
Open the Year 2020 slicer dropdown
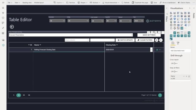[x=139, y=21]
